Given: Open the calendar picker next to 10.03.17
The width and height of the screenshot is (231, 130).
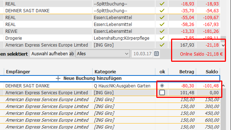Looking at the screenshot, I should (156, 54).
